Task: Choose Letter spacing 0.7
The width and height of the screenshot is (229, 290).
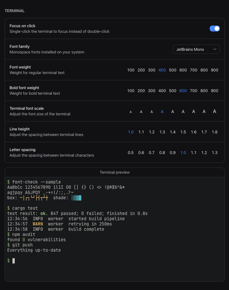Action: (152, 153)
